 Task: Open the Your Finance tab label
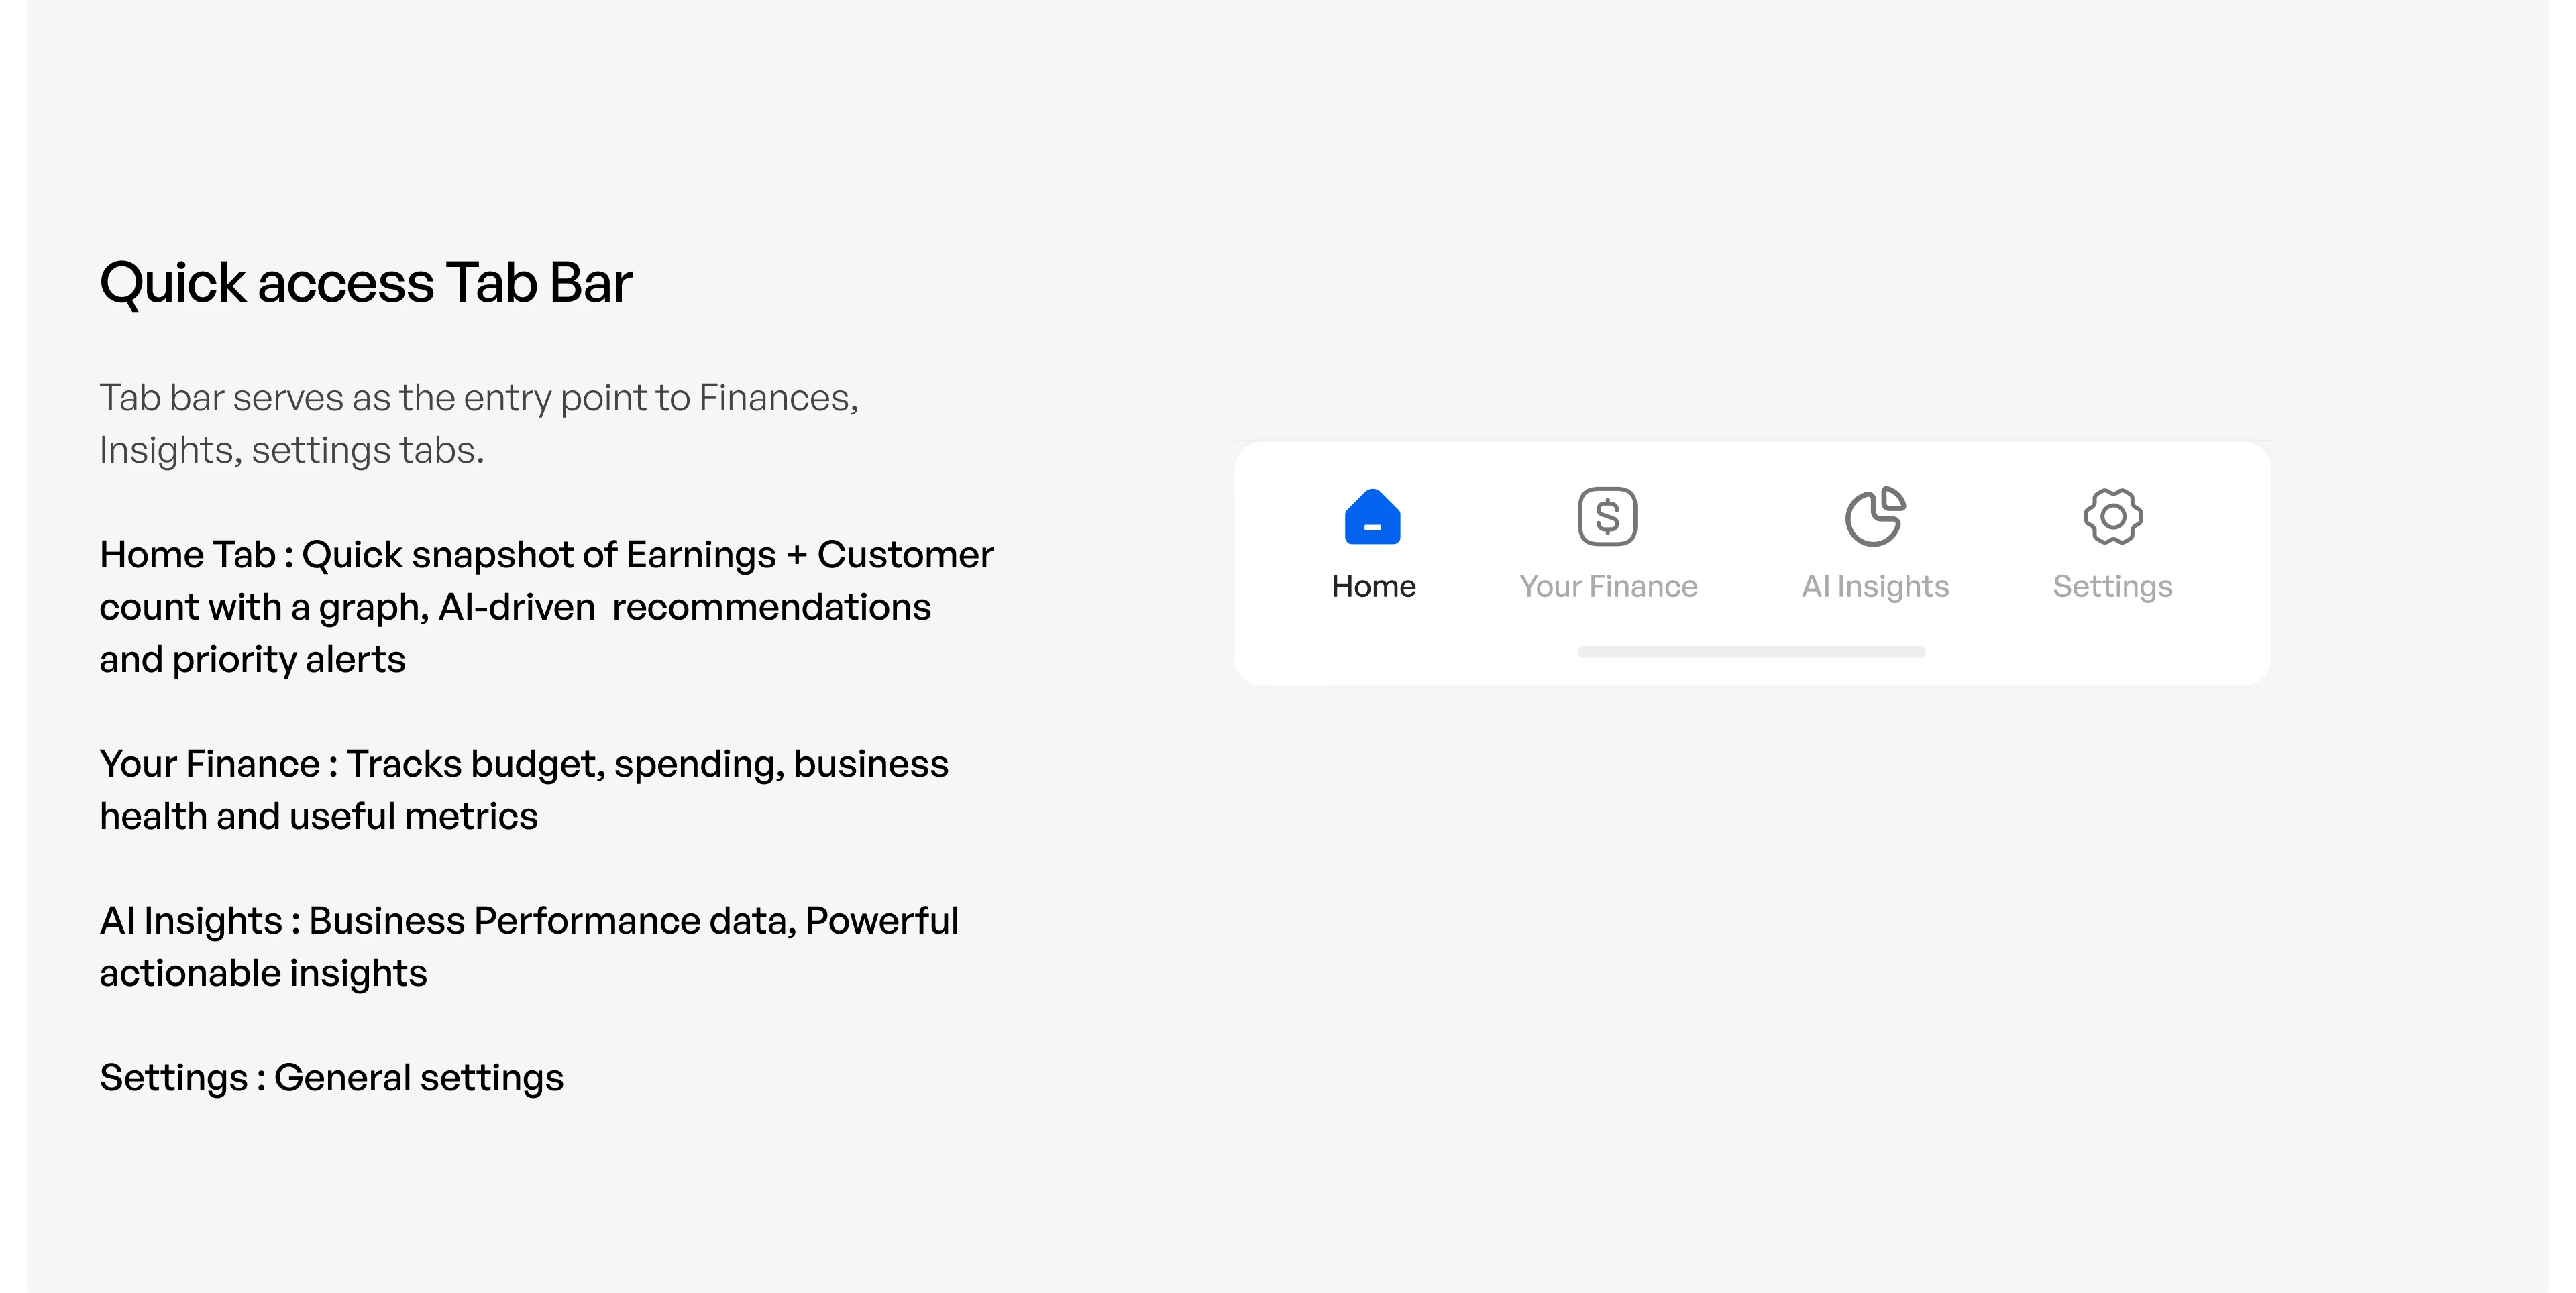pos(1608,586)
